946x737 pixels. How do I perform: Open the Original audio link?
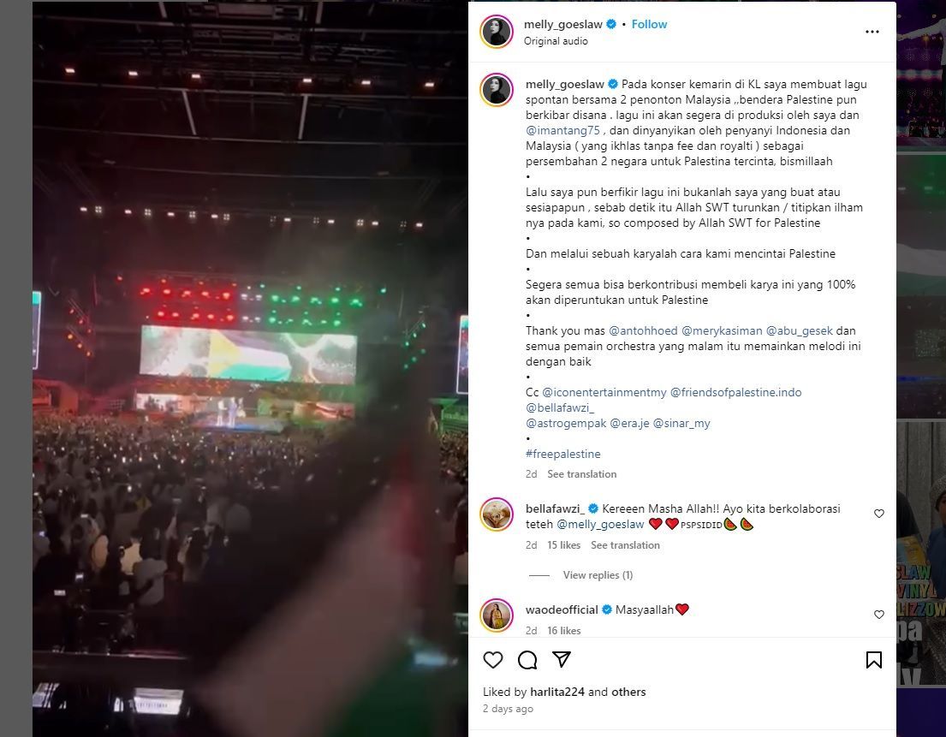click(x=556, y=41)
